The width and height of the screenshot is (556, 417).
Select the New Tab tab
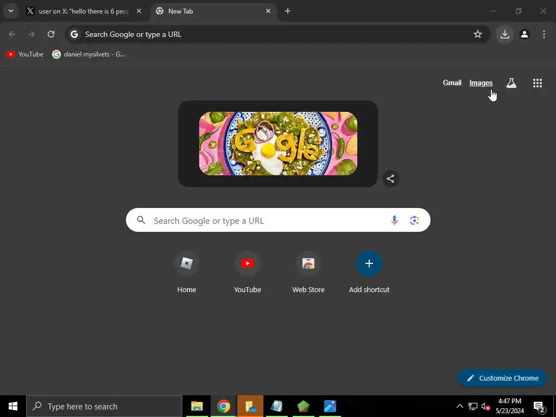coord(213,11)
